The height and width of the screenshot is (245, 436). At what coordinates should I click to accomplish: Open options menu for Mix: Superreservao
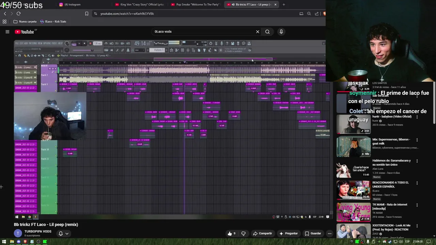coord(417,140)
